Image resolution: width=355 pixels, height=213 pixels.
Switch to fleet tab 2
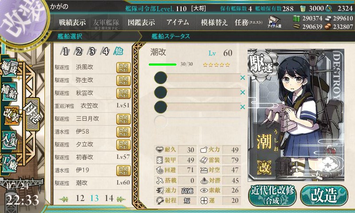[79, 51]
